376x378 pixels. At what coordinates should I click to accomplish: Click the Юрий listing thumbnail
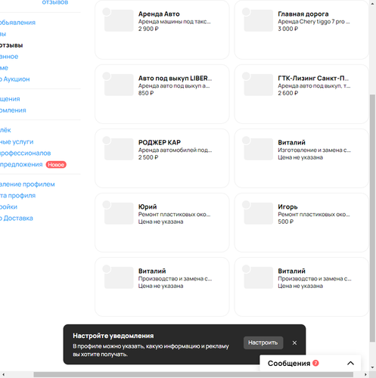coord(119,213)
